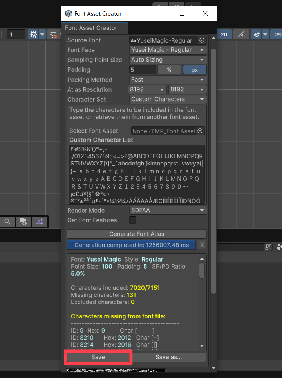Toggle 2D view in Scene toolbar
This screenshot has width=282, height=378.
tap(224, 35)
